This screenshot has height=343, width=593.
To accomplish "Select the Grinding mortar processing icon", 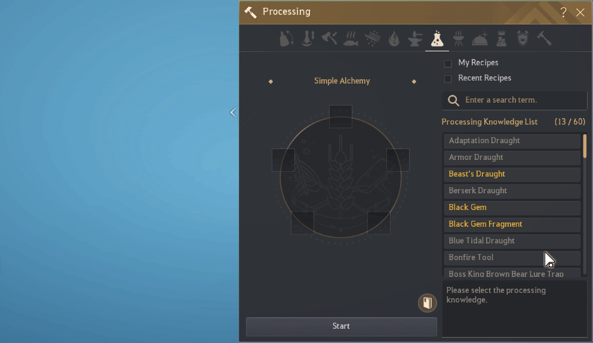I will (308, 39).
